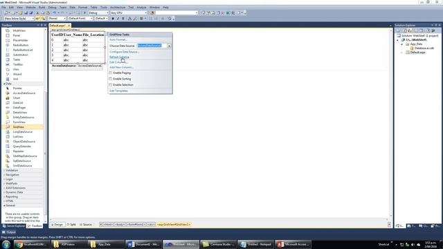The height and width of the screenshot is (249, 443).
Task: Open the Architecture menu
Action: [x=118, y=8]
